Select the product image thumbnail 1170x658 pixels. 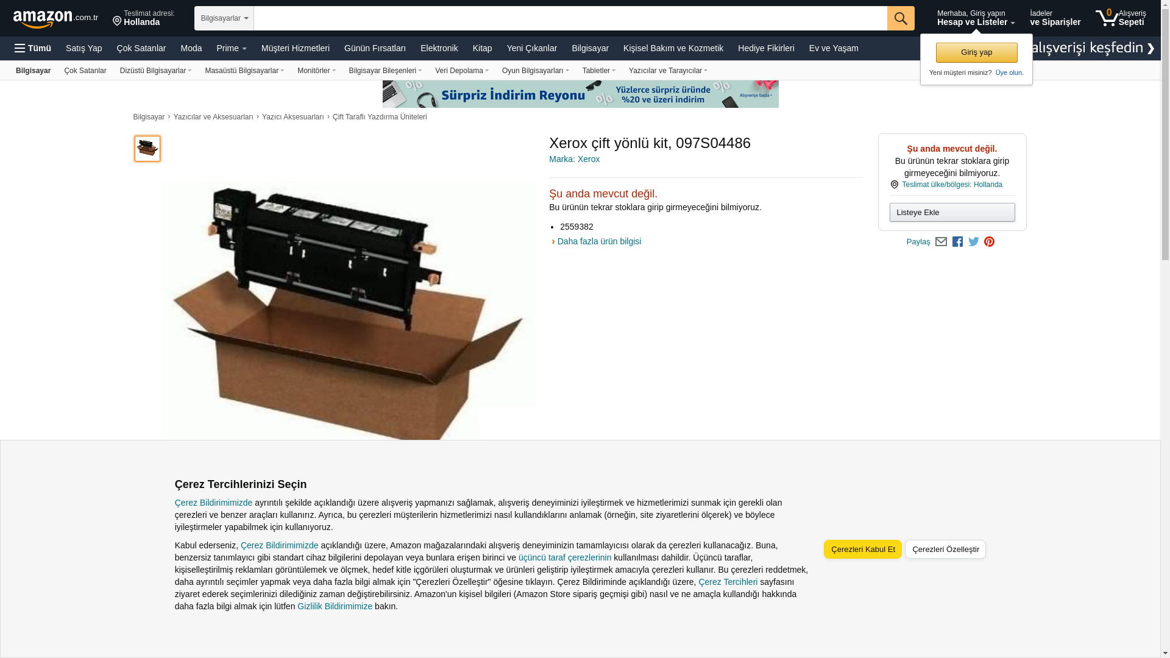(x=147, y=149)
